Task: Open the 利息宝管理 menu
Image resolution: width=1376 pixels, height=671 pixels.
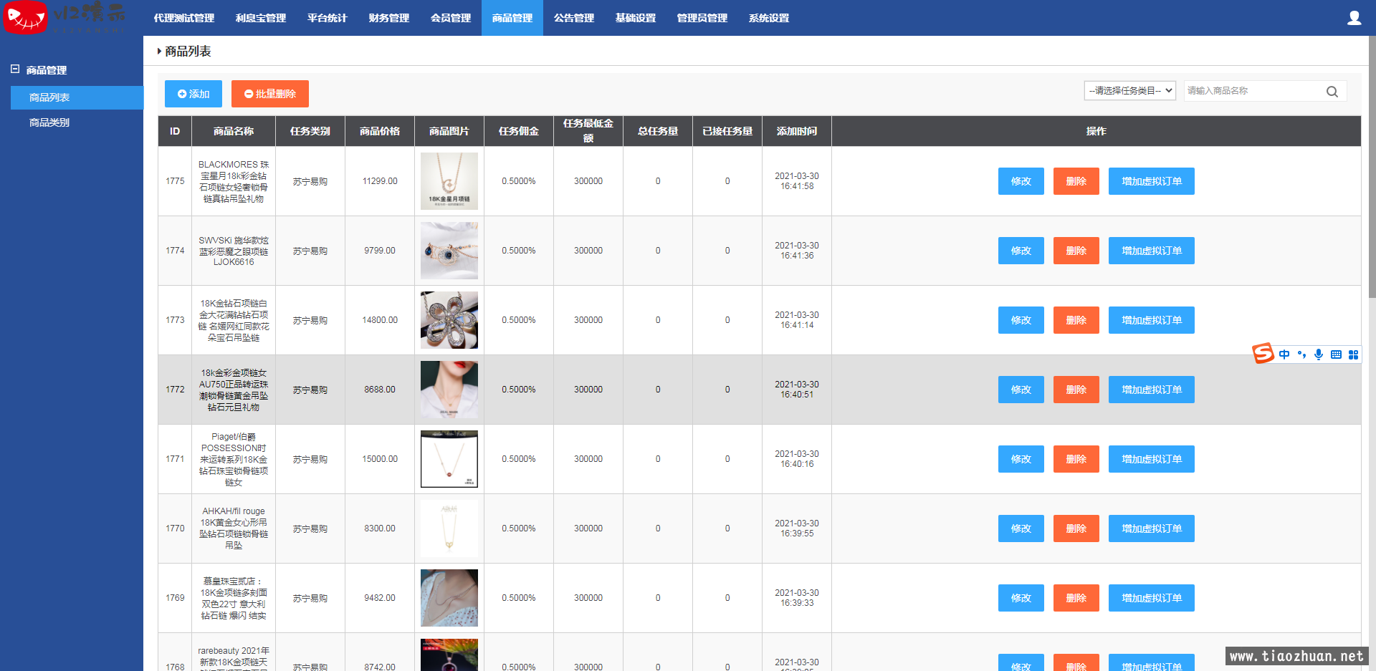Action: [x=261, y=18]
